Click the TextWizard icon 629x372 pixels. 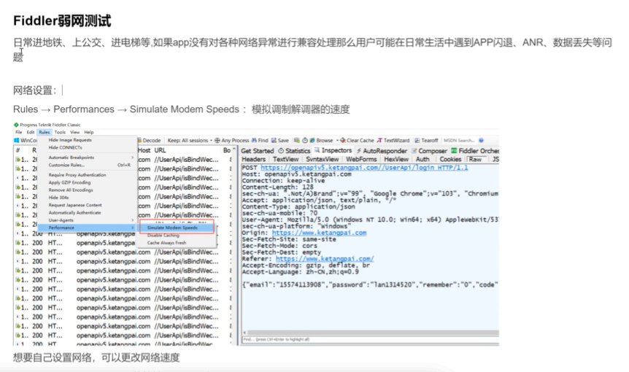(x=379, y=140)
